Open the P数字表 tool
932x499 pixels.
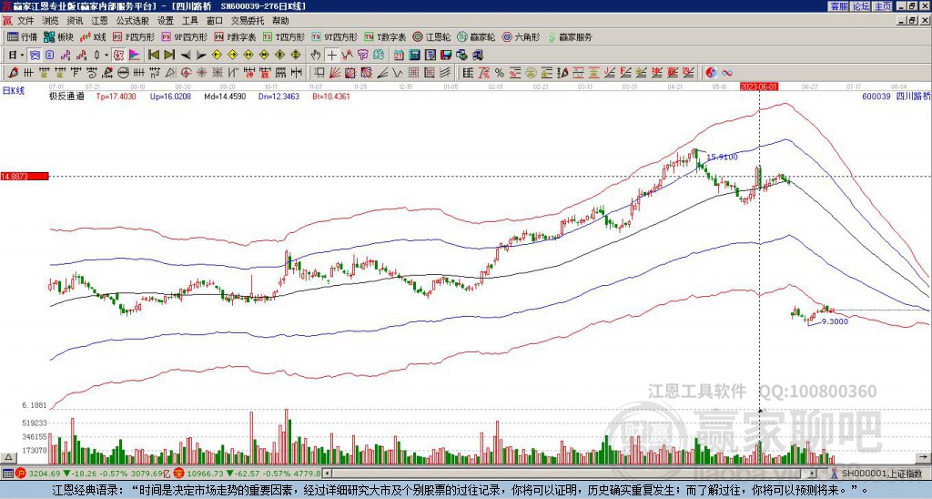tap(236, 36)
